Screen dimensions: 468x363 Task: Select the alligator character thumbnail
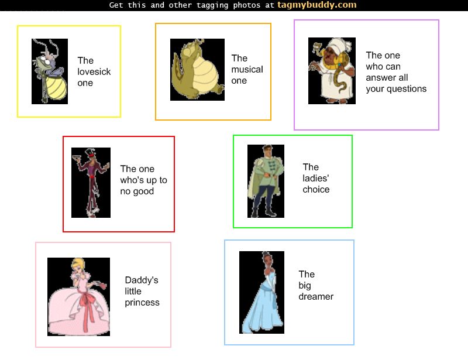(x=197, y=70)
